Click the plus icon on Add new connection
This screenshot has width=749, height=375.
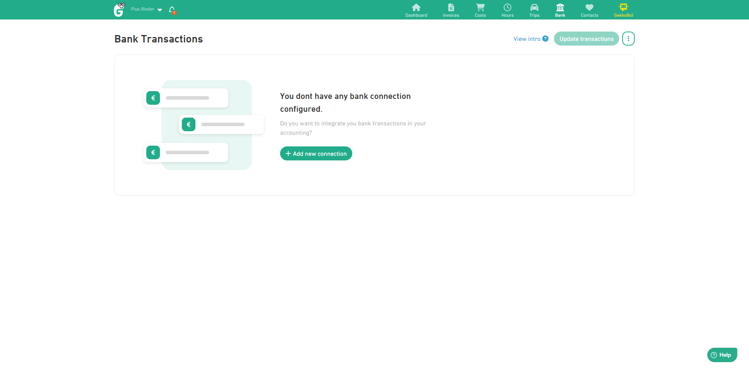click(x=288, y=153)
